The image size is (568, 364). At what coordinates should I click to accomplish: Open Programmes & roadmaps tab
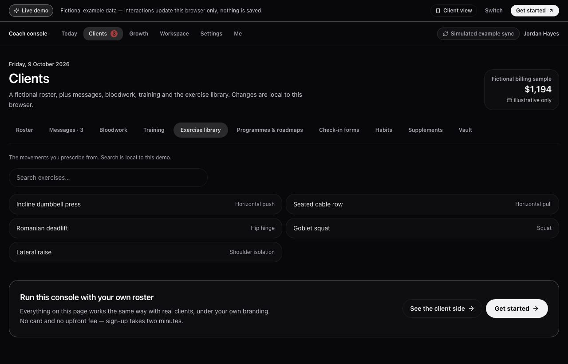pos(270,130)
